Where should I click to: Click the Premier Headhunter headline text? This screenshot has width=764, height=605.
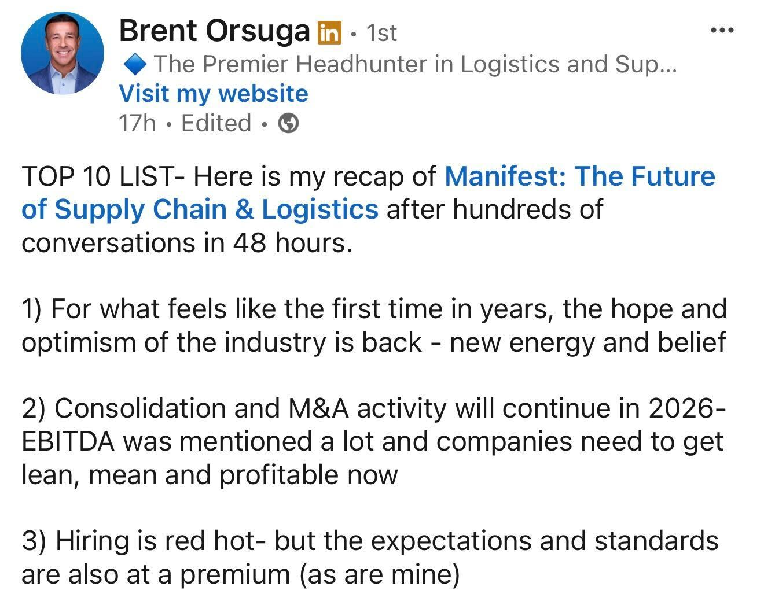point(414,64)
